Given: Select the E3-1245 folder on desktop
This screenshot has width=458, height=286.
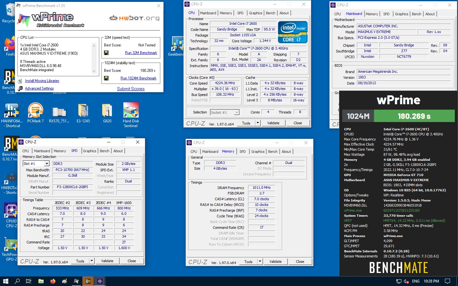Looking at the screenshot, I should 83,113.
